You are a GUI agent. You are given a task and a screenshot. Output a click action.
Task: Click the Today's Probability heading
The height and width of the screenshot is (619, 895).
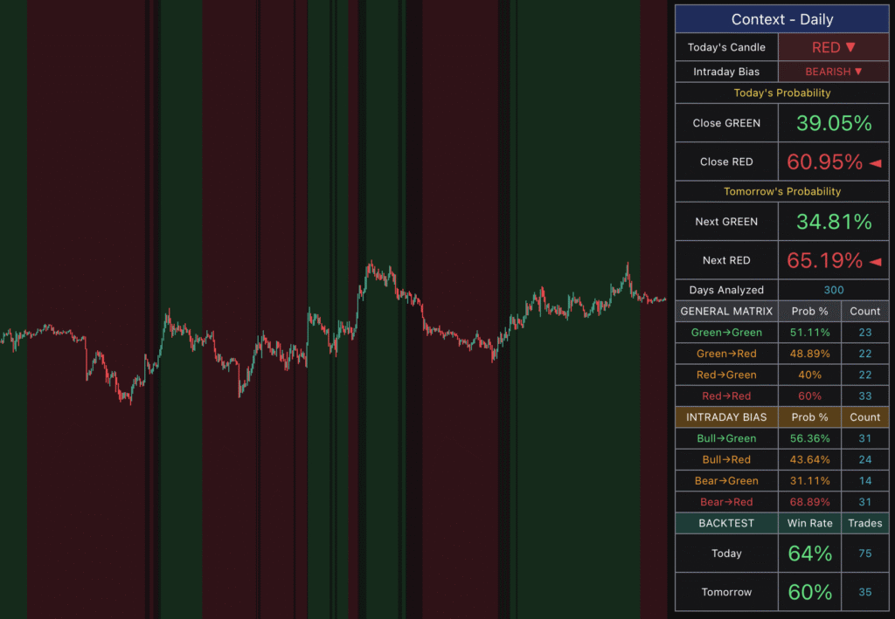coord(781,93)
